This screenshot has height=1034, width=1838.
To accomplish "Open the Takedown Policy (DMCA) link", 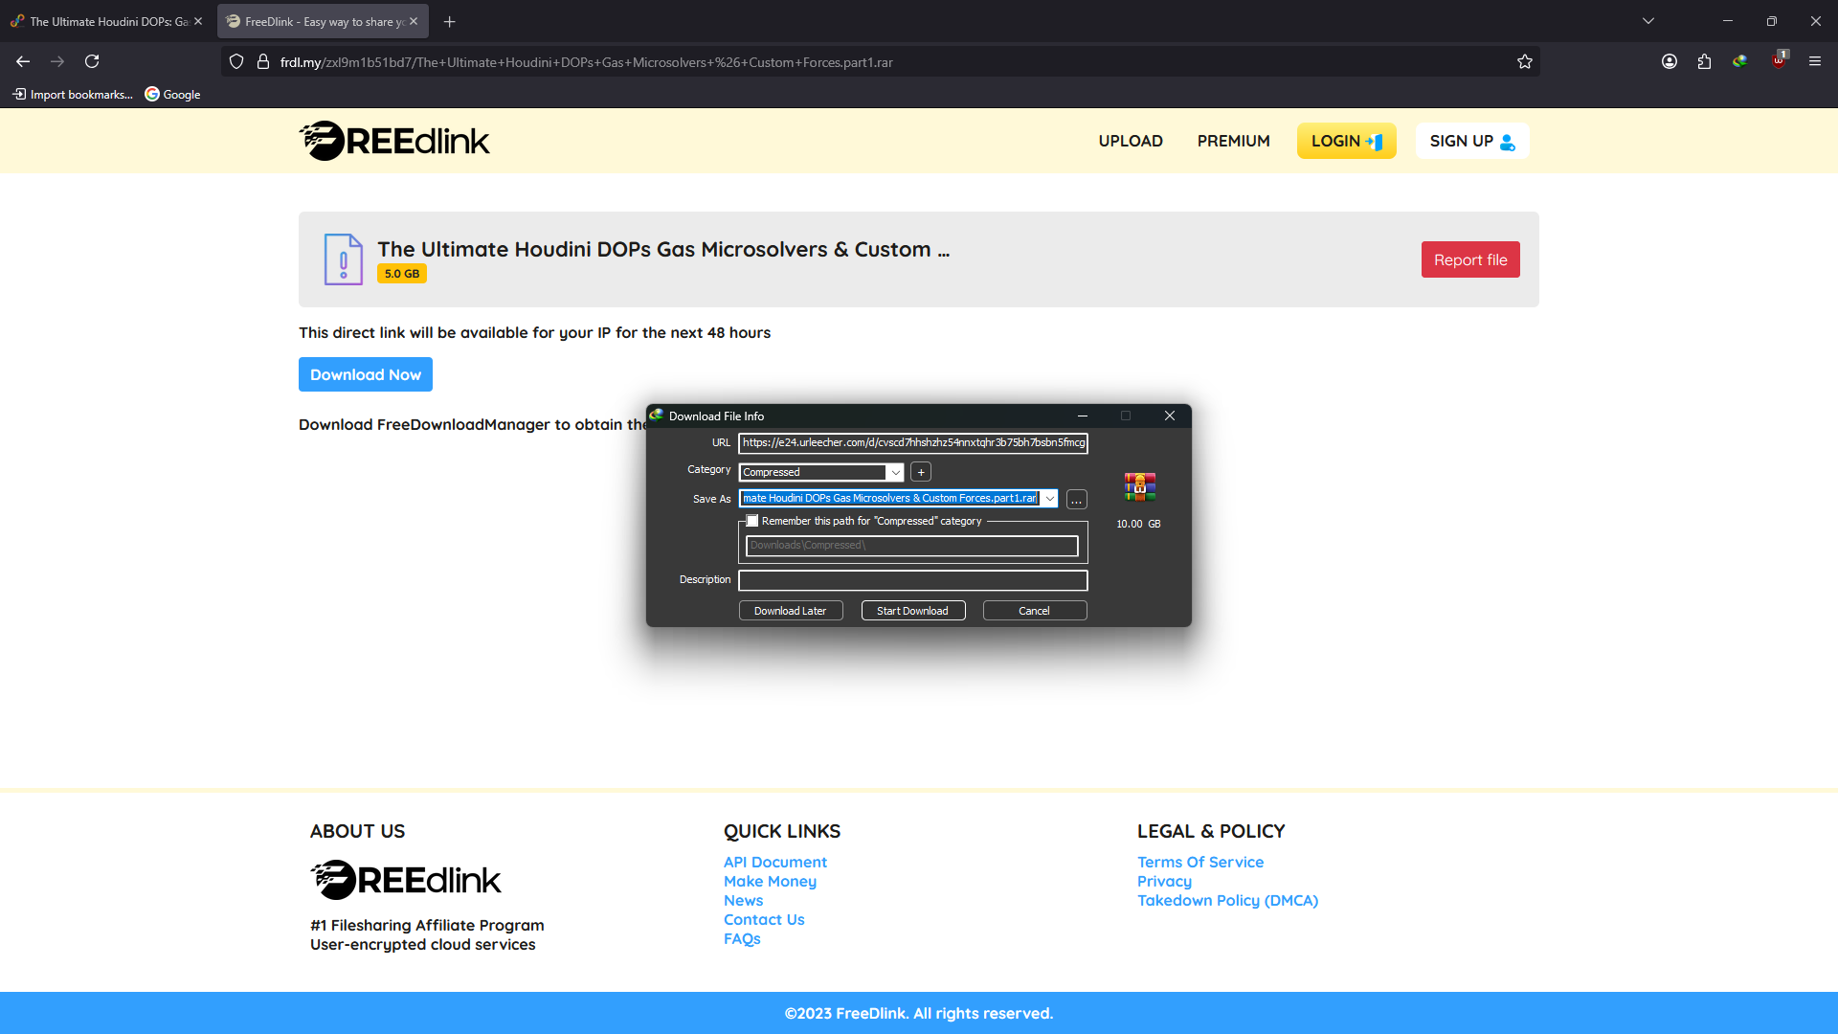I will click(x=1228, y=900).
